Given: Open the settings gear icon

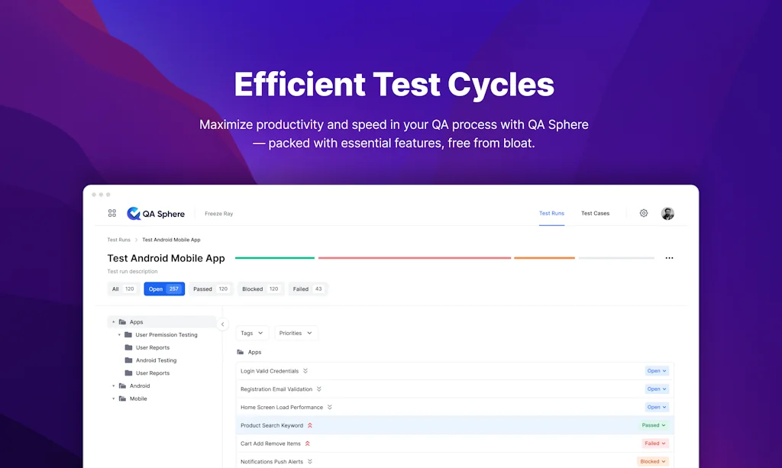Looking at the screenshot, I should click(644, 213).
